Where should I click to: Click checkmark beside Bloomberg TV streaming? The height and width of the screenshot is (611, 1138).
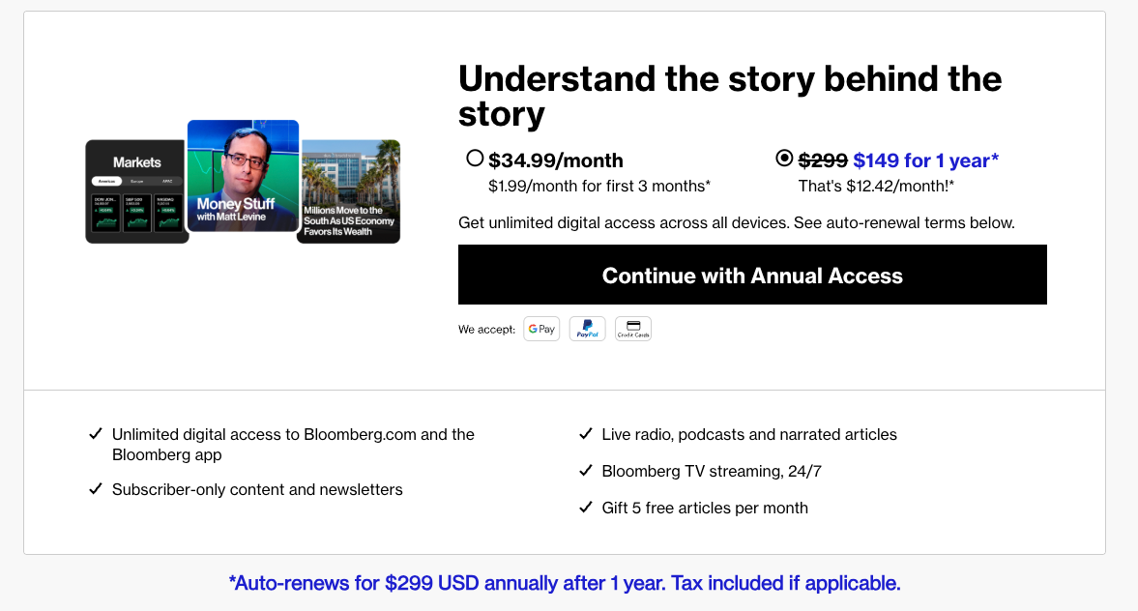[585, 471]
